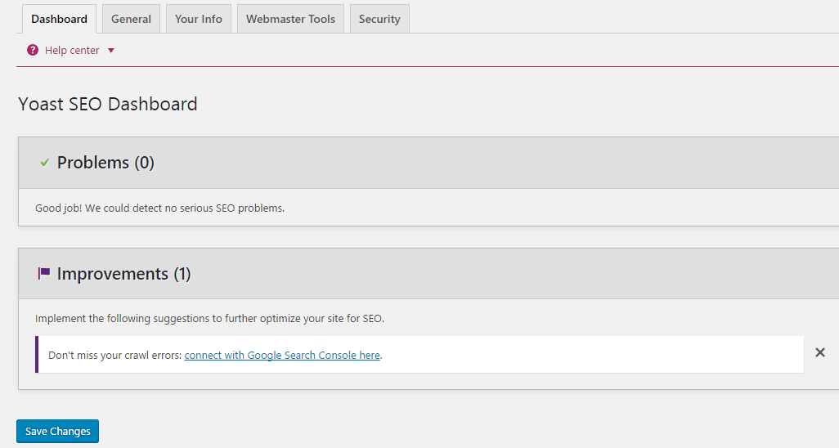Collapse the Problems (0) section header
The height and width of the screenshot is (448, 839).
[428, 163]
